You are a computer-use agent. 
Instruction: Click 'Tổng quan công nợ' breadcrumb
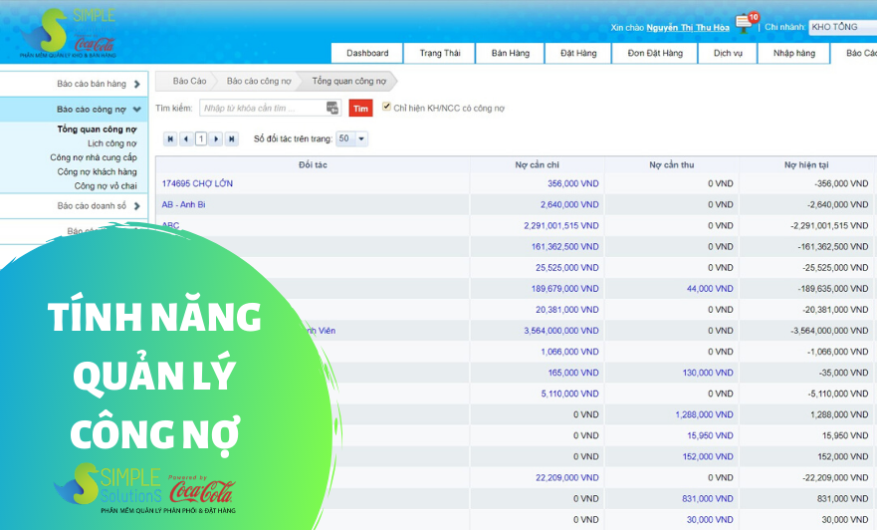click(x=349, y=81)
